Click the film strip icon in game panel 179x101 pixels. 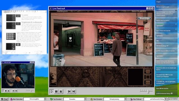tap(148, 77)
